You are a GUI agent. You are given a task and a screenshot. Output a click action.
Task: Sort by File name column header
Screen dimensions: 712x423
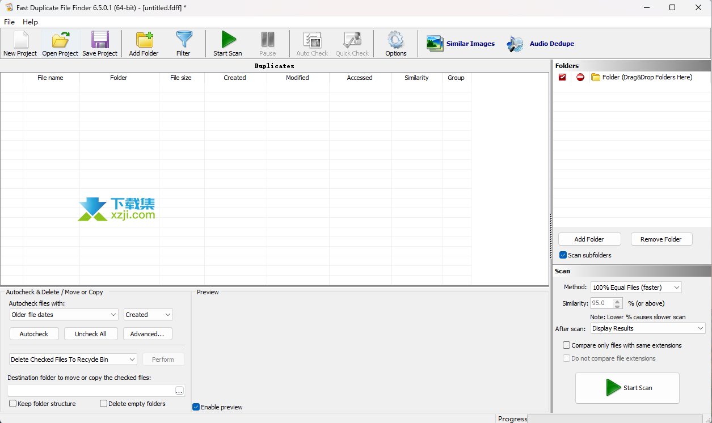tap(50, 78)
